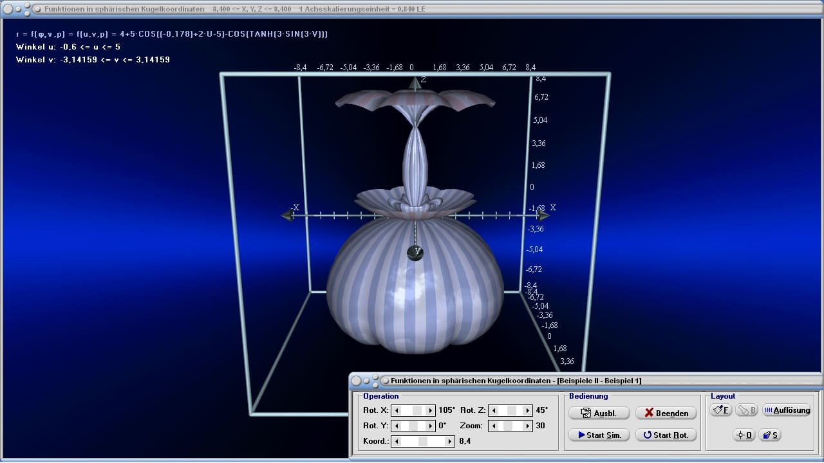
Task: Increase Rot. X with right arrow
Action: pos(431,410)
